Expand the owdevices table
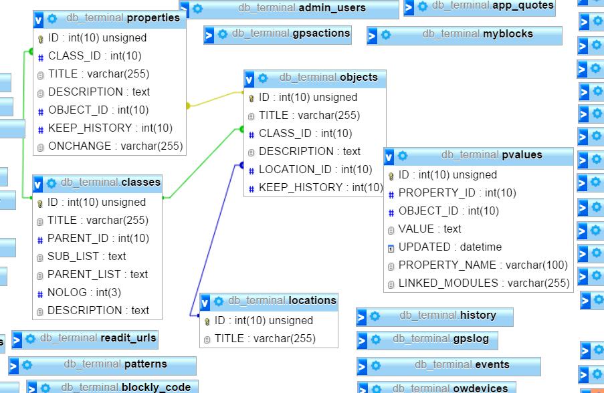Screen dimensions: 604x393 (363, 389)
